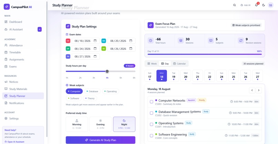Click the study hours slider handle

[x=107, y=71]
